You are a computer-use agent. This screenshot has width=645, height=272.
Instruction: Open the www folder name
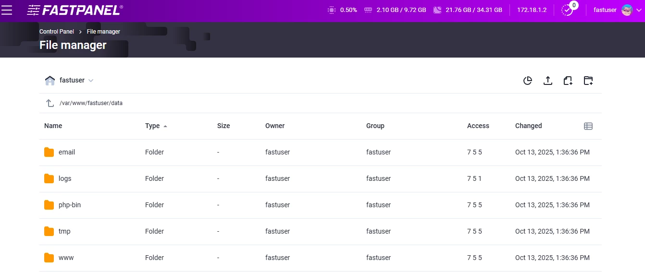pos(66,258)
